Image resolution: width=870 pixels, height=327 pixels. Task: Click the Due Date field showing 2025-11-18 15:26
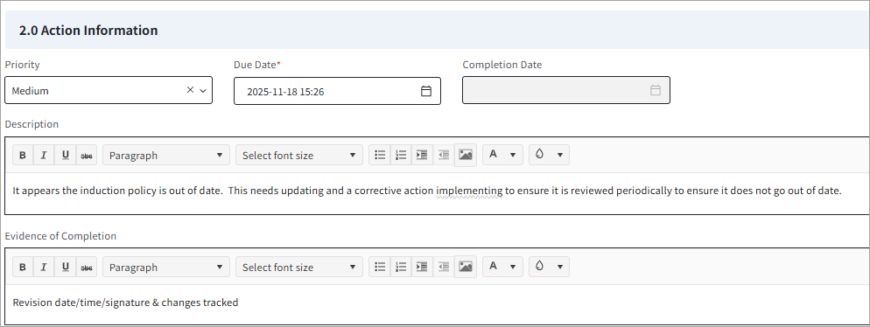[337, 91]
